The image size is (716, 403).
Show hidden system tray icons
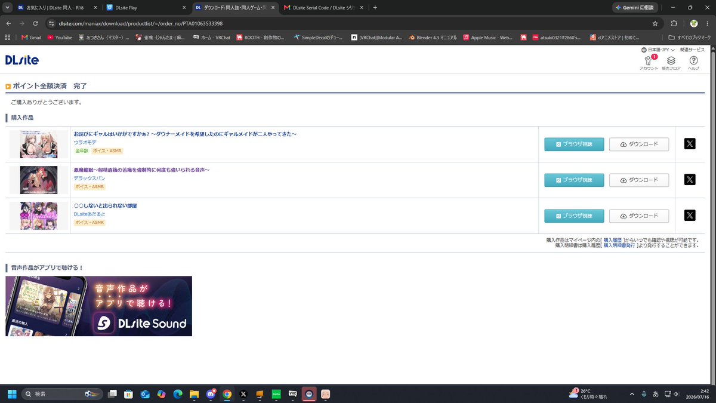pyautogui.click(x=632, y=394)
